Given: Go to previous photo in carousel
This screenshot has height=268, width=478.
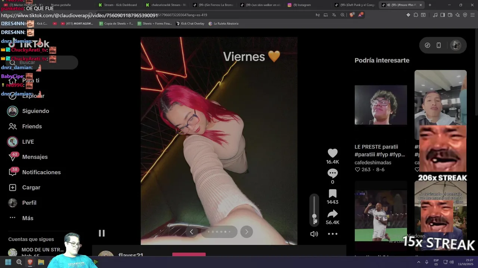Looking at the screenshot, I should pyautogui.click(x=191, y=232).
